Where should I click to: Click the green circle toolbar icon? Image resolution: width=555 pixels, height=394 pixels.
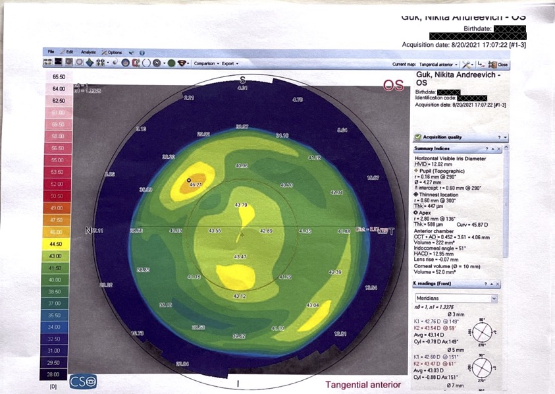click(172, 63)
